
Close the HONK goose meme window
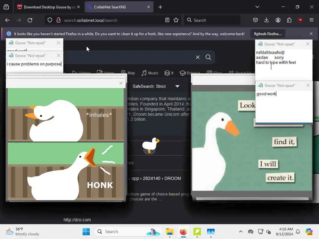[121, 83]
